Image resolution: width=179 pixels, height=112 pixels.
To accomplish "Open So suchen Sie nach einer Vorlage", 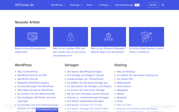I will [86, 90].
